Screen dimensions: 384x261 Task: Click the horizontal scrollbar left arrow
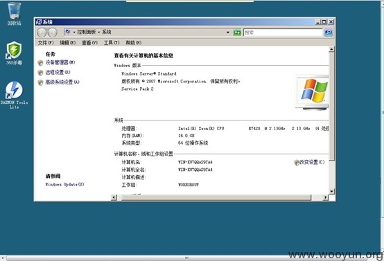point(114,197)
